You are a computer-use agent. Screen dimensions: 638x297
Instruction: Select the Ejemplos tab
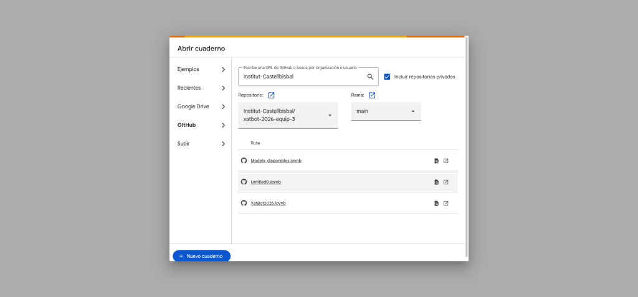pyautogui.click(x=201, y=69)
